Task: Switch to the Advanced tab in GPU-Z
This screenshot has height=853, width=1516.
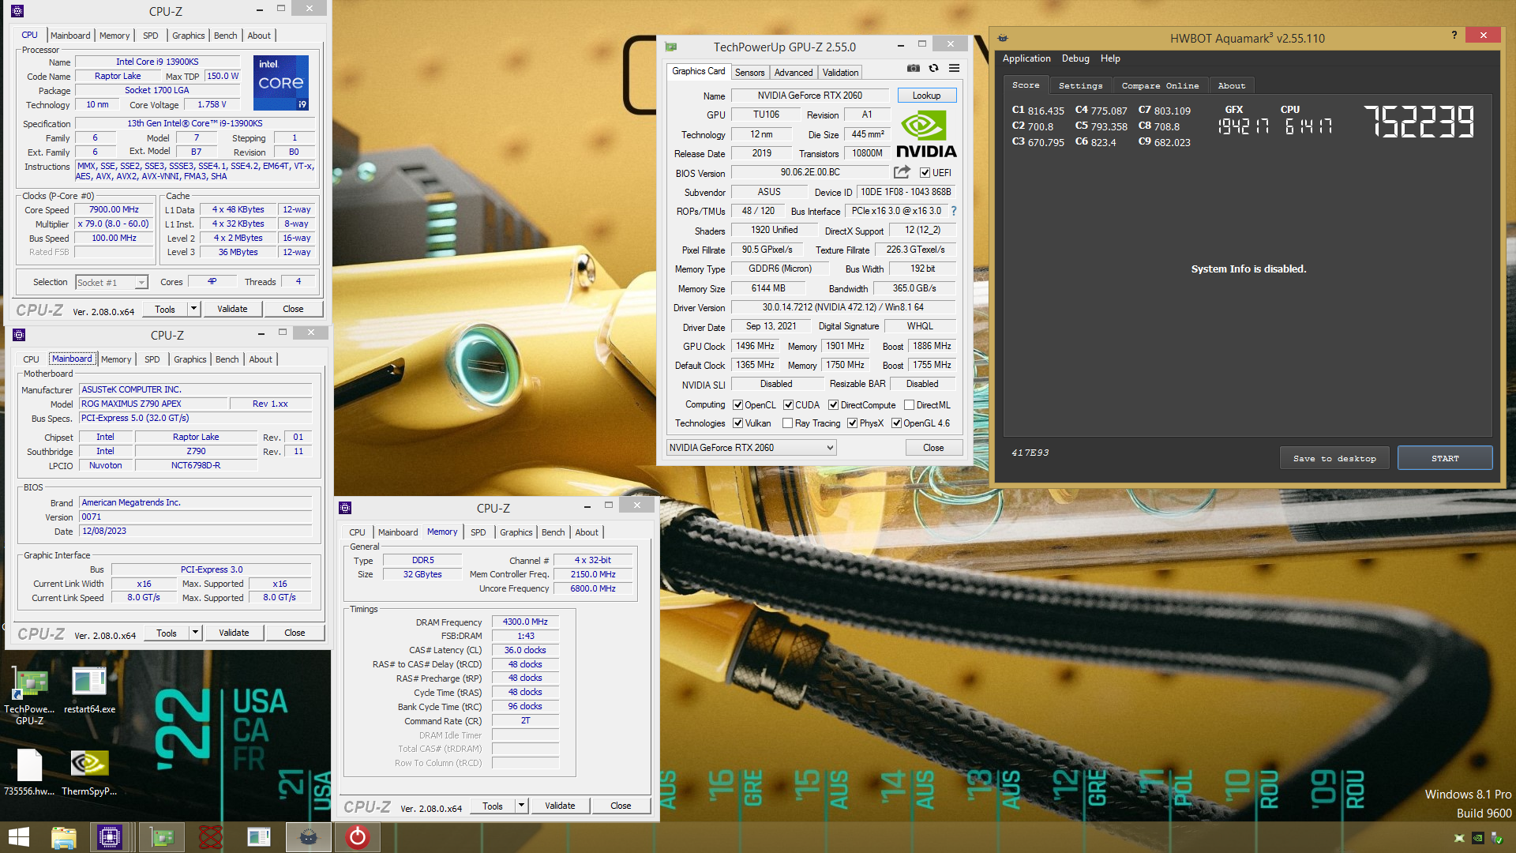Action: tap(793, 72)
